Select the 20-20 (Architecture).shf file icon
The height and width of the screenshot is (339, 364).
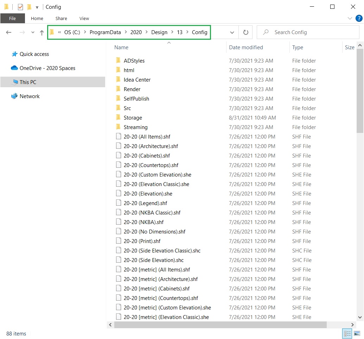click(x=119, y=146)
